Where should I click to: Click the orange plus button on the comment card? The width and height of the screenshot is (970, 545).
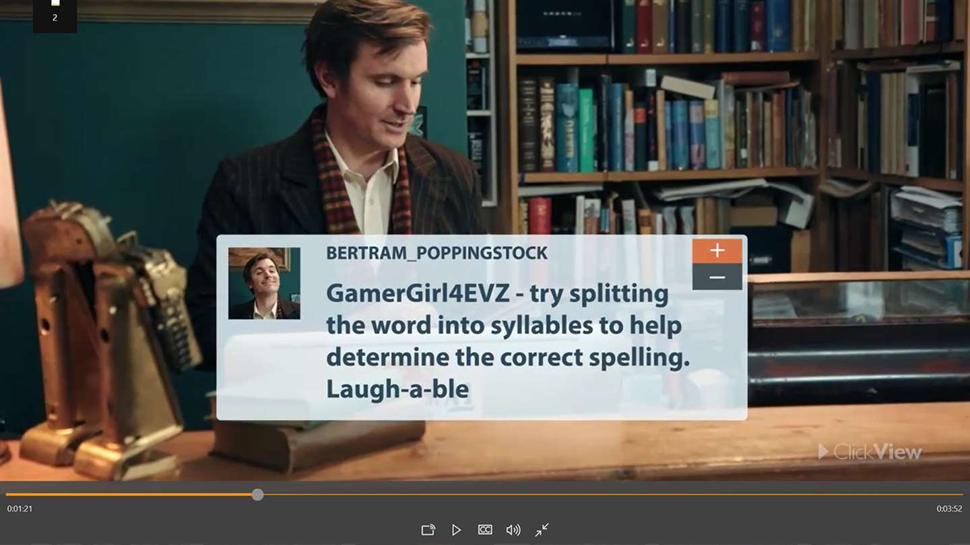(x=717, y=250)
